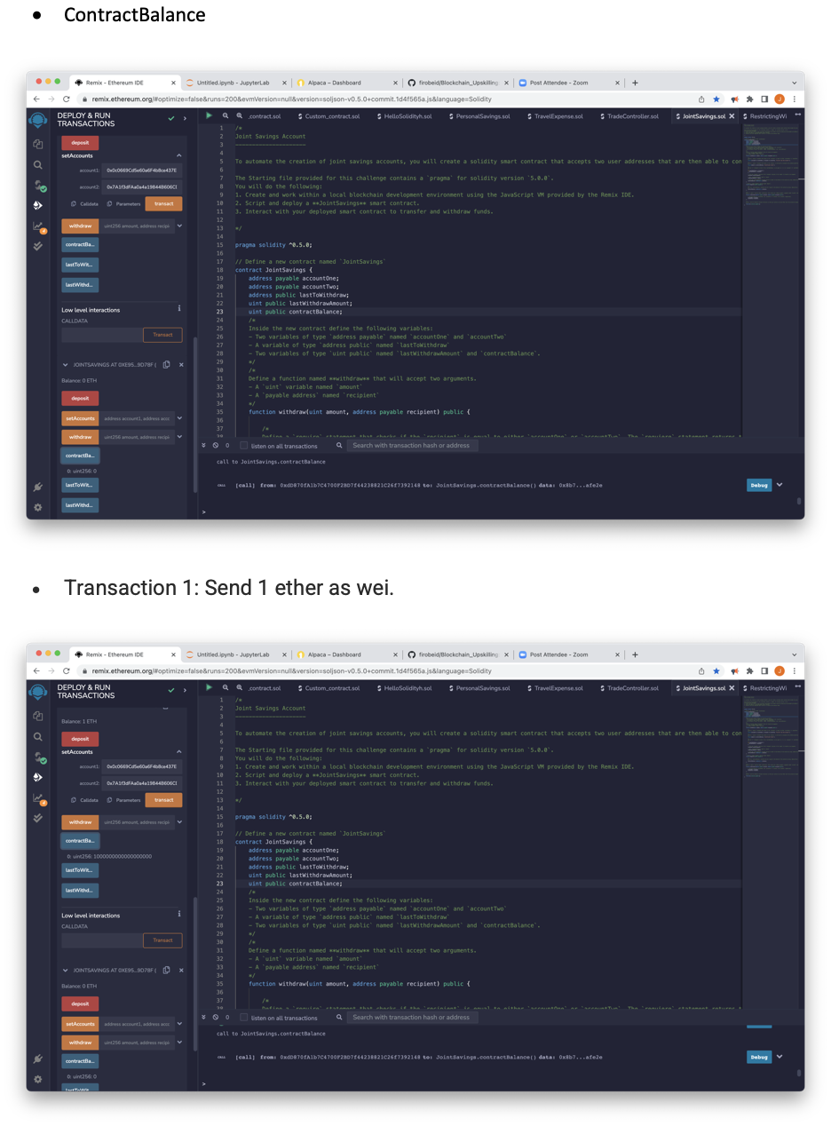This screenshot has width=831, height=1126.
Task: Click info icon beside Low level interactions, ContractBalance screenshot
Action: click(179, 309)
